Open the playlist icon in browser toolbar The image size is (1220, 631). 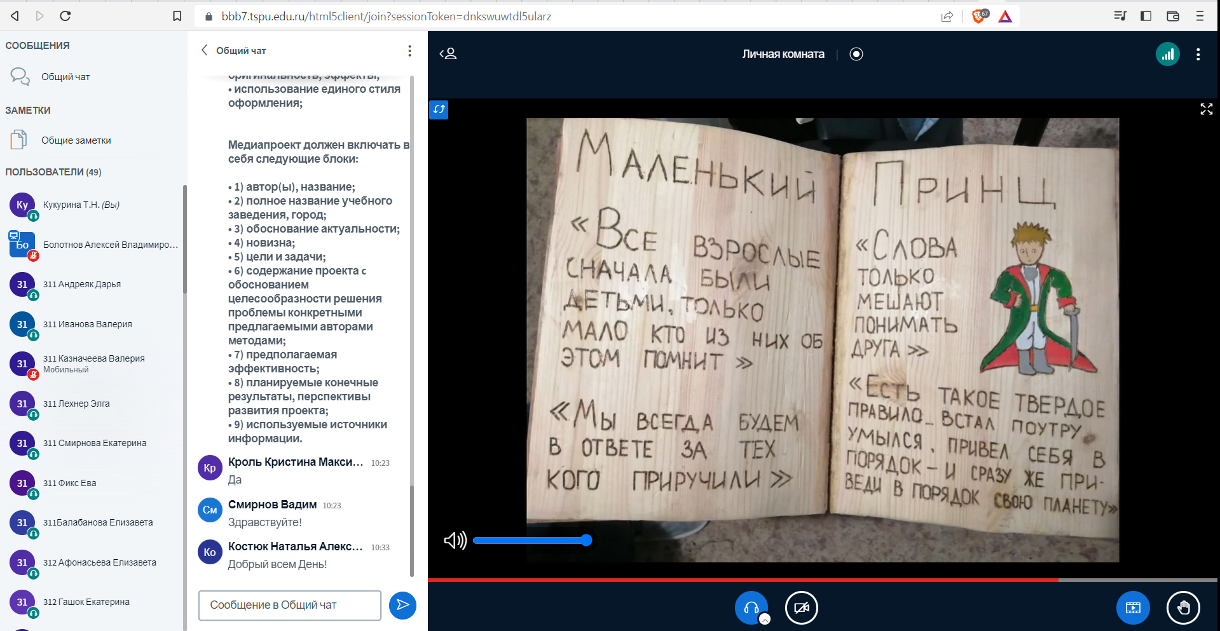[x=1120, y=16]
